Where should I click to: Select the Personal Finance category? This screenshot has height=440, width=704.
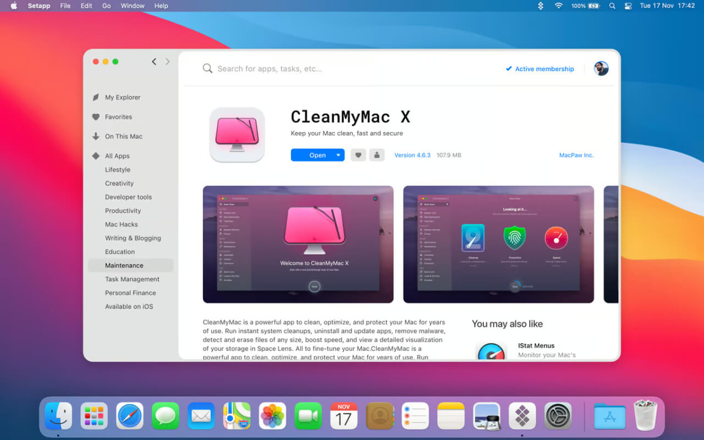[x=130, y=293]
